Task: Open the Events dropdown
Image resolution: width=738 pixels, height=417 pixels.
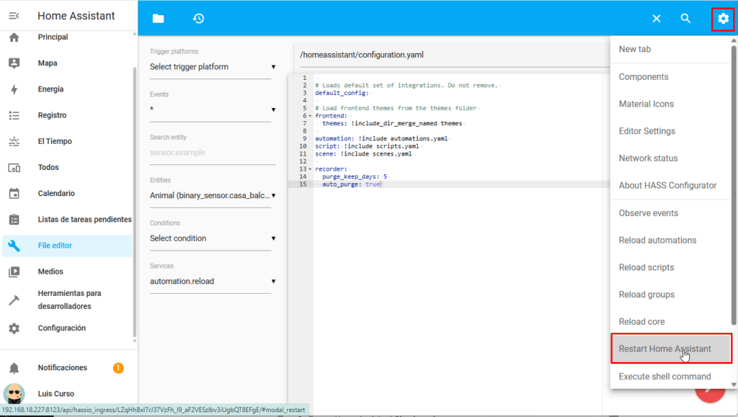Action: coord(213,109)
